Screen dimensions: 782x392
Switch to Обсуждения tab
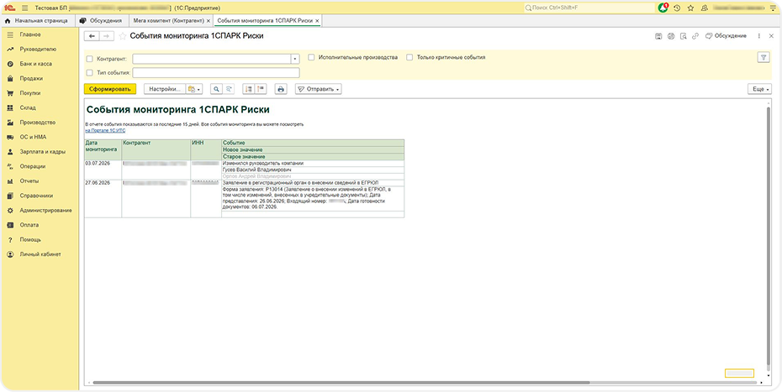[x=101, y=21]
